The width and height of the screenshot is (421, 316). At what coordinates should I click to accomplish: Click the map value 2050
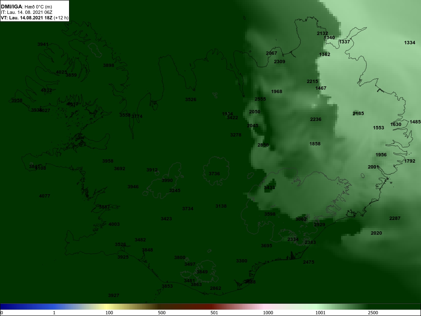point(255,112)
